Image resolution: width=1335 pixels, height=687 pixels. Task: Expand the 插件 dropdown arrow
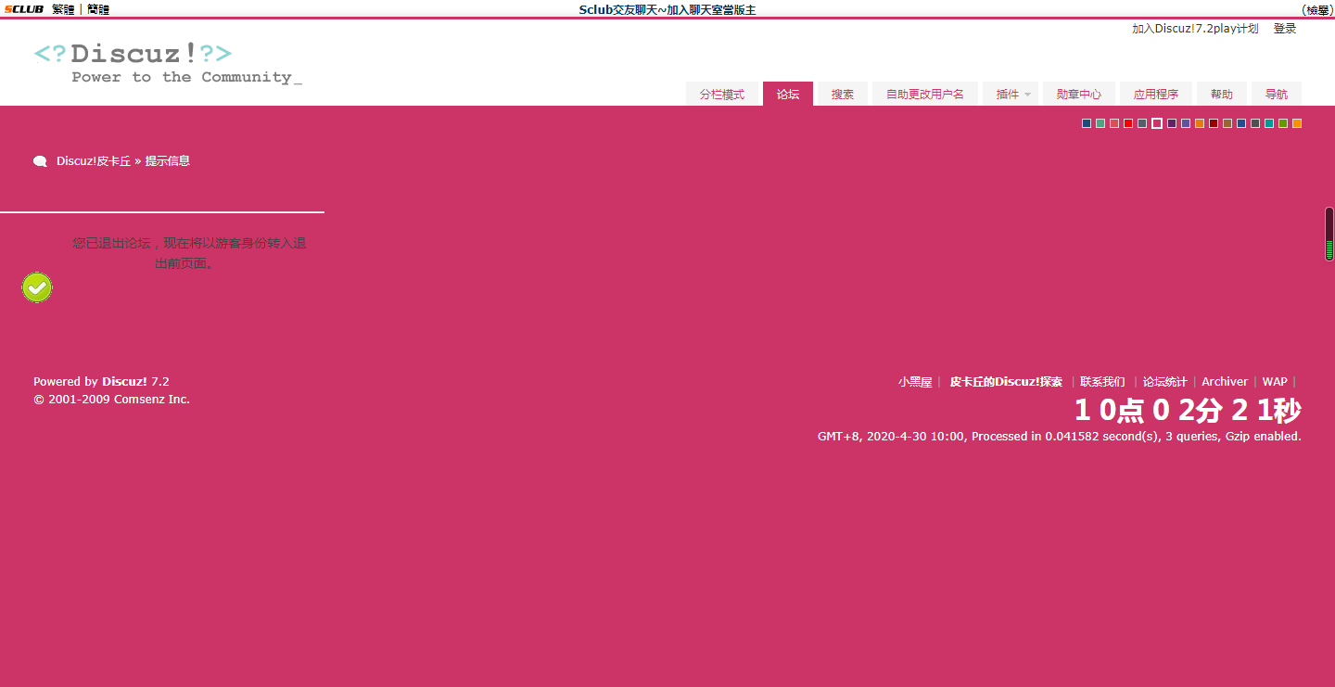coord(1027,95)
